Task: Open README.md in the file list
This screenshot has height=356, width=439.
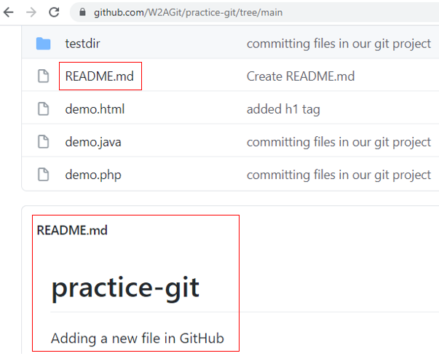Action: click(x=100, y=76)
